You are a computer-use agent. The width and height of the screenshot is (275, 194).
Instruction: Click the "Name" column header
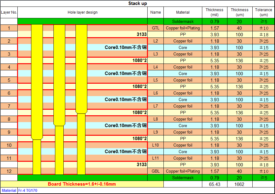coord(155,12)
